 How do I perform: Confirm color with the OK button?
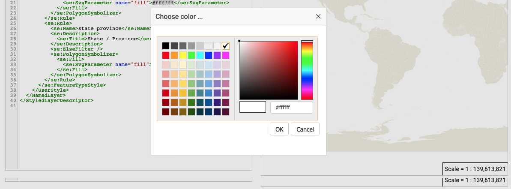tap(279, 129)
